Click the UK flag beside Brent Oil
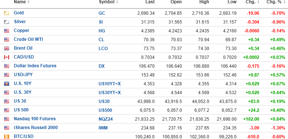Screen dimensions: 288x139 point(6,49)
